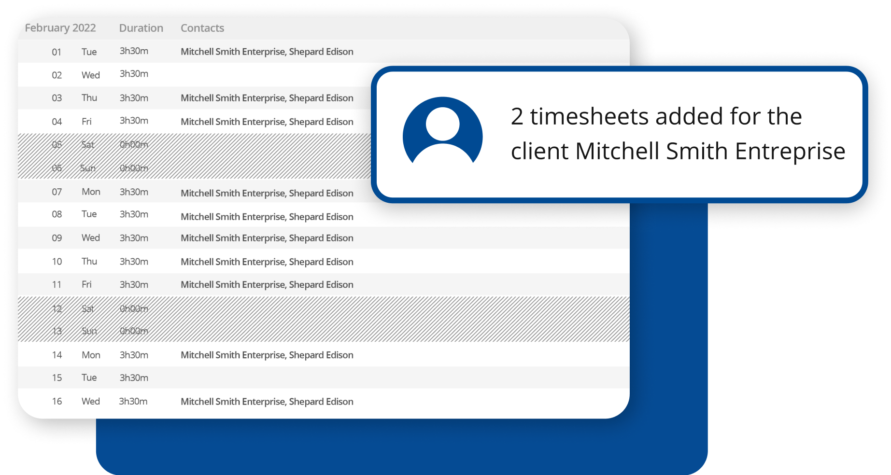Viewport: 891px width, 475px height.
Task: Open contacts for 16 Wed row
Action: tap(267, 402)
